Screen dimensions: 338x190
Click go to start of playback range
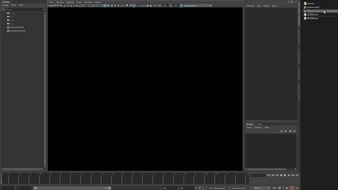point(269,175)
